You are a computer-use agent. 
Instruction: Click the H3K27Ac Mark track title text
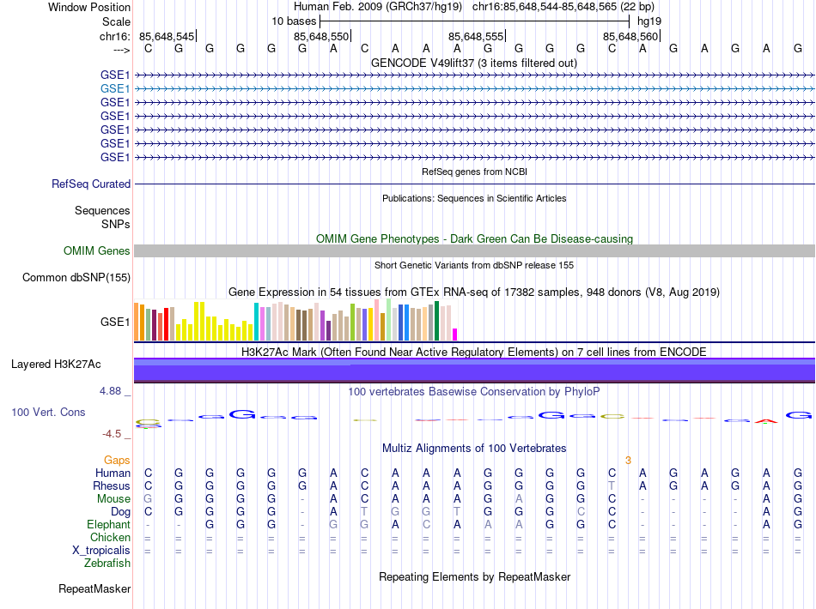coord(473,352)
